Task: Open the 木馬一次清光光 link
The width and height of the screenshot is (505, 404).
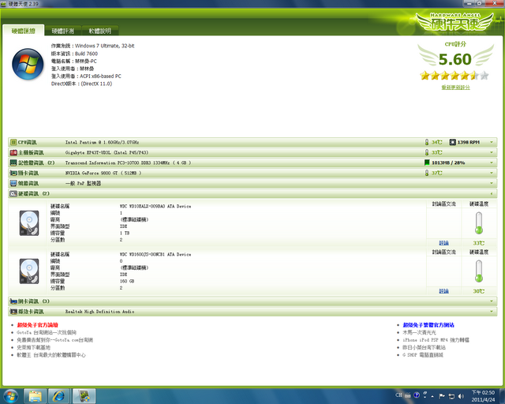Action: coord(419,332)
